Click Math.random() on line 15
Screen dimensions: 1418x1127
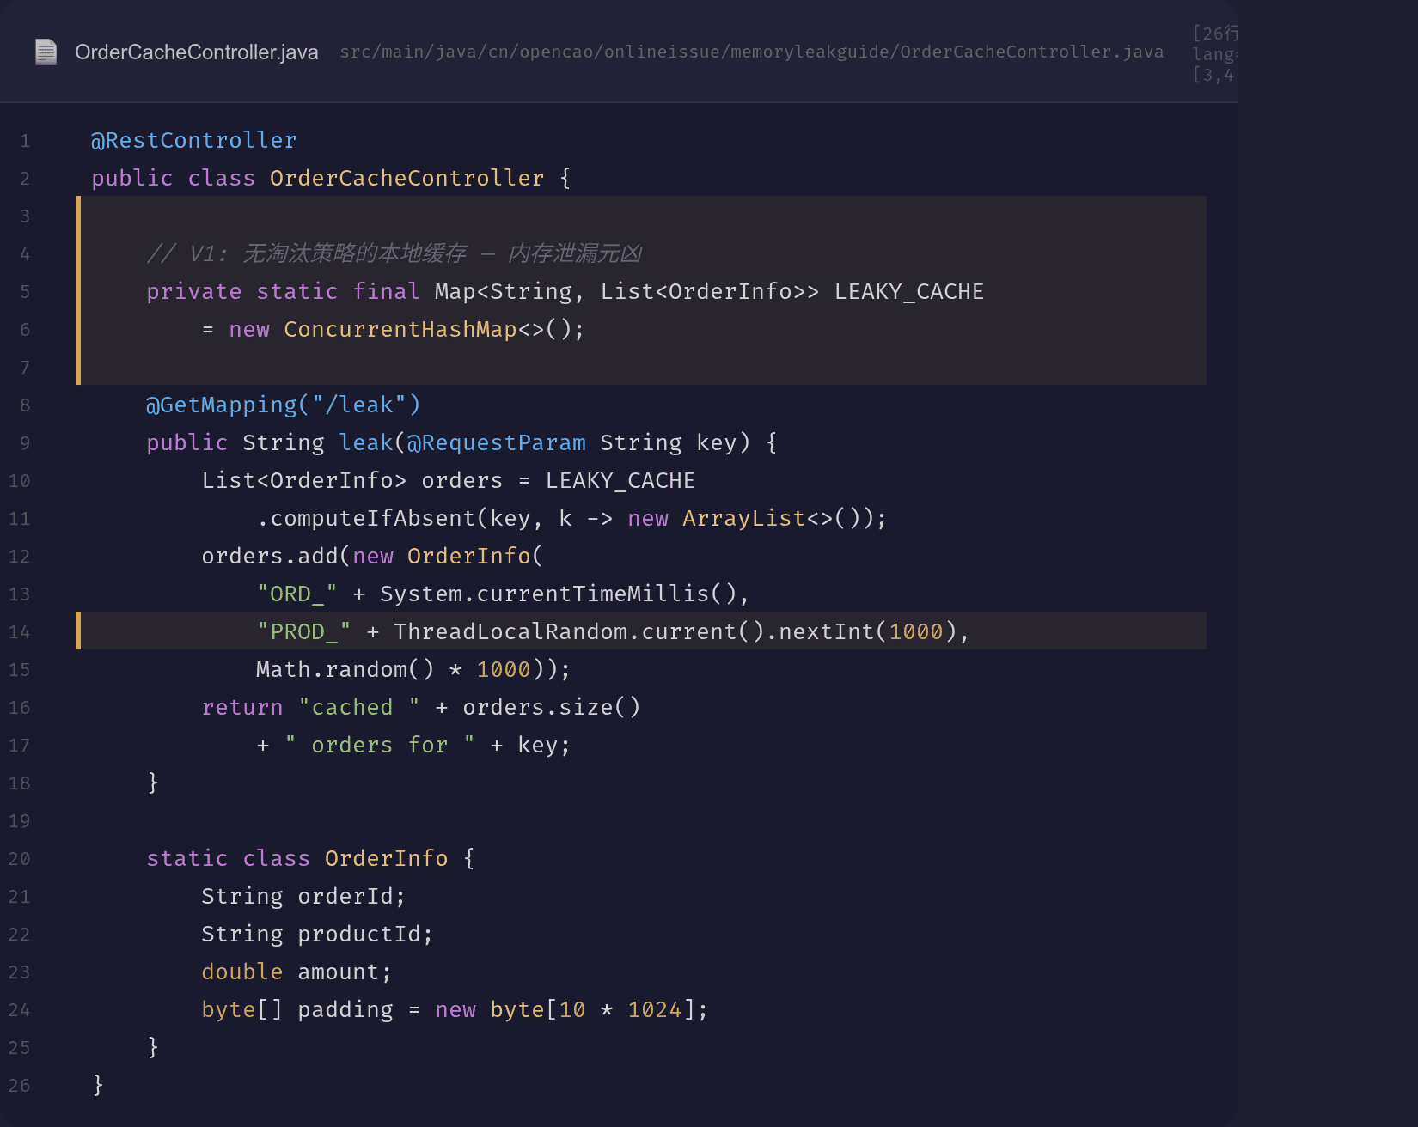click(x=345, y=669)
